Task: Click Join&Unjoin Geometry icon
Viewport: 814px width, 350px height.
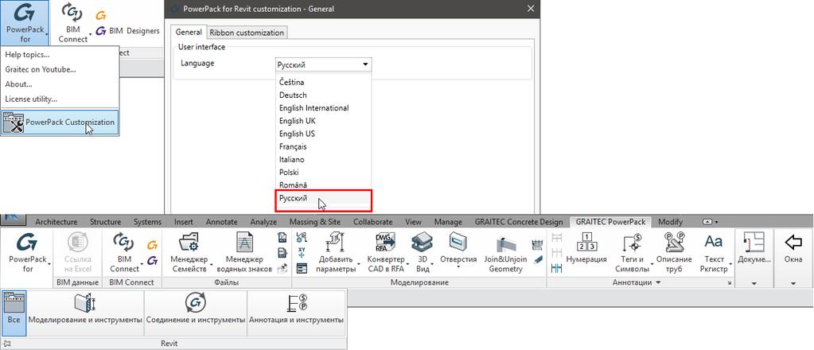Action: pyautogui.click(x=507, y=243)
